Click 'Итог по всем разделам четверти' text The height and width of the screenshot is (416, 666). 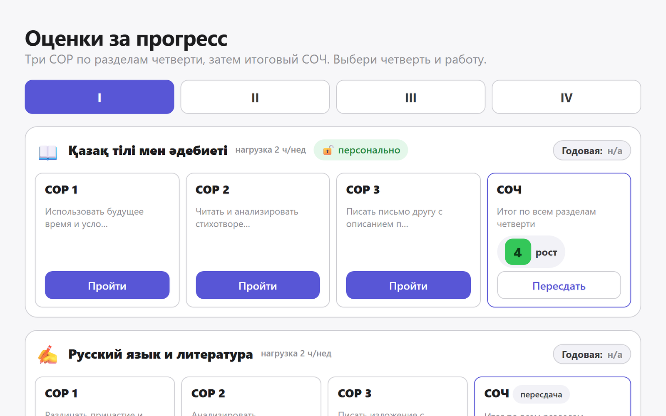tap(546, 218)
